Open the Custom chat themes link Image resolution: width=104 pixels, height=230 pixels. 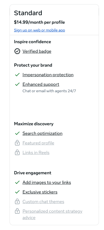tap(43, 201)
